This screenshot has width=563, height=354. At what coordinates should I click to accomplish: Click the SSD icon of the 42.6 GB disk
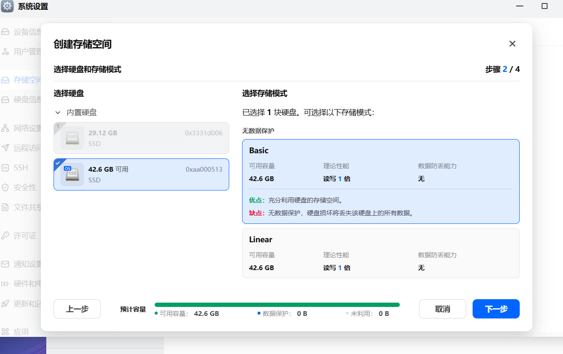click(72, 174)
